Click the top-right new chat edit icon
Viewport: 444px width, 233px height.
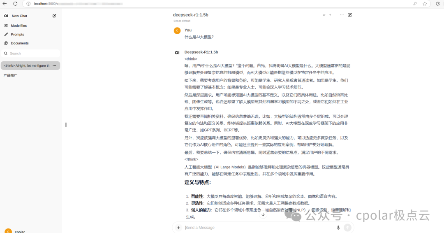click(x=350, y=15)
